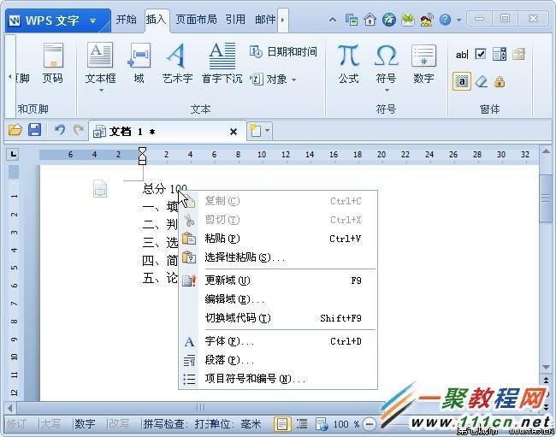Open form field options icon
556x437 pixels.
point(518,54)
